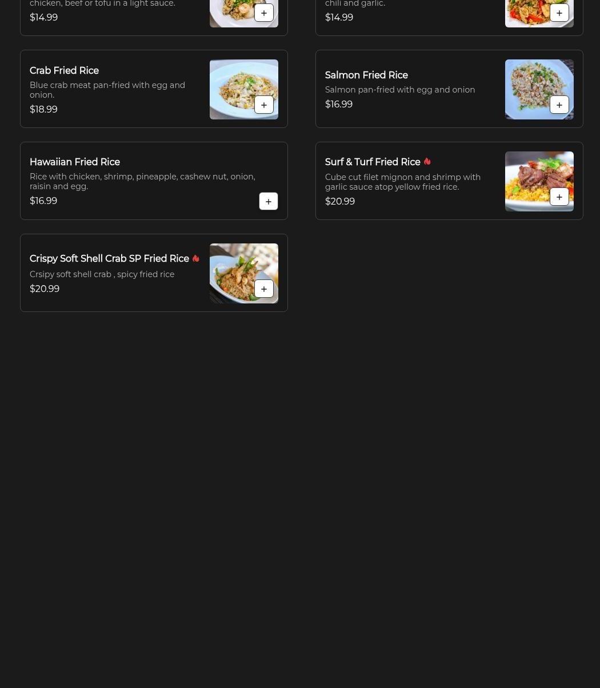The height and width of the screenshot is (688, 600).
Task: Open Crispy Soft Shell Crab rice photo
Action: 244,273
